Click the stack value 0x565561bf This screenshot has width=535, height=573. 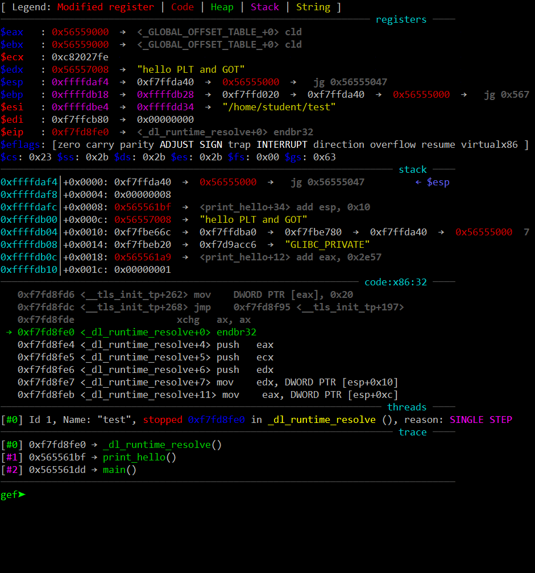(x=143, y=207)
